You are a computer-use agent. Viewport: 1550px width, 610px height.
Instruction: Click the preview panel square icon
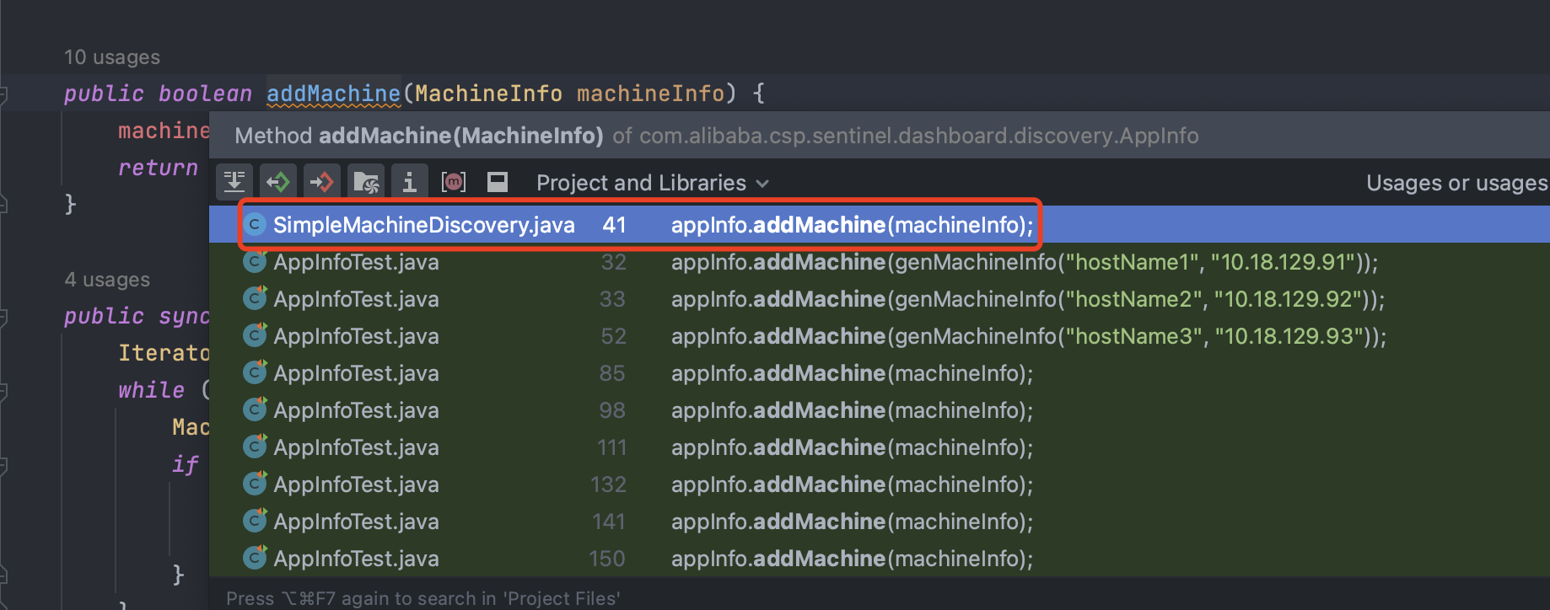coord(498,182)
